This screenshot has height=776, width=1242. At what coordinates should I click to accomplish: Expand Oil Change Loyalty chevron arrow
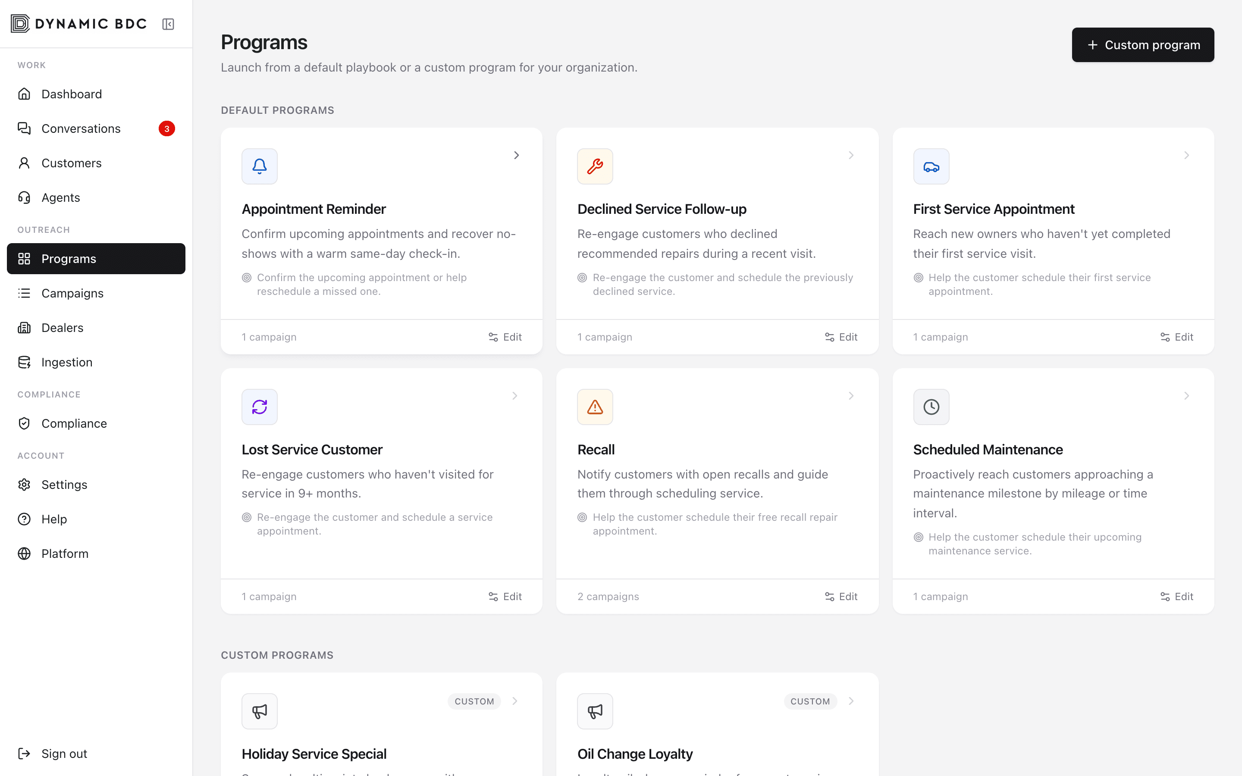[851, 701]
